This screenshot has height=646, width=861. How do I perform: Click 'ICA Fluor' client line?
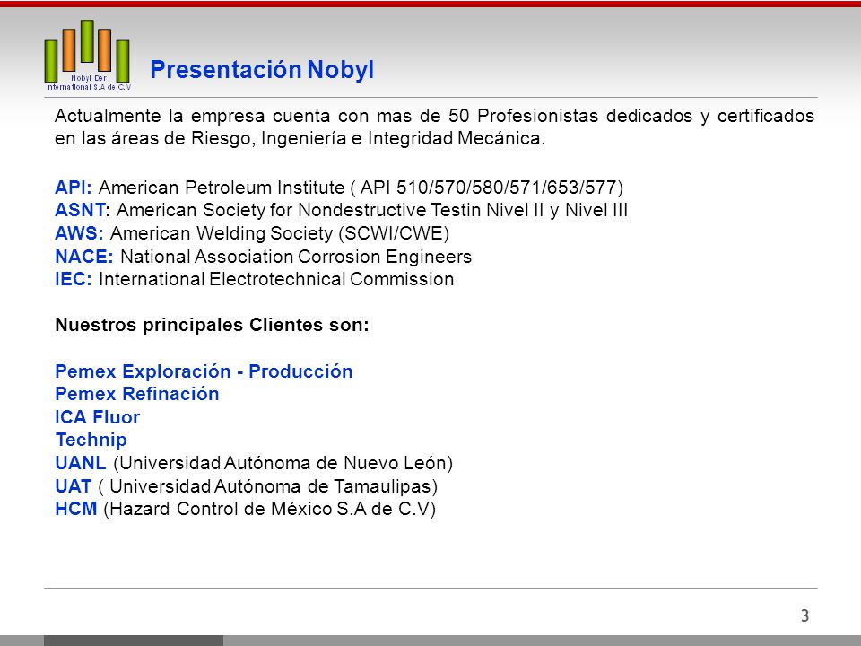pos(97,417)
